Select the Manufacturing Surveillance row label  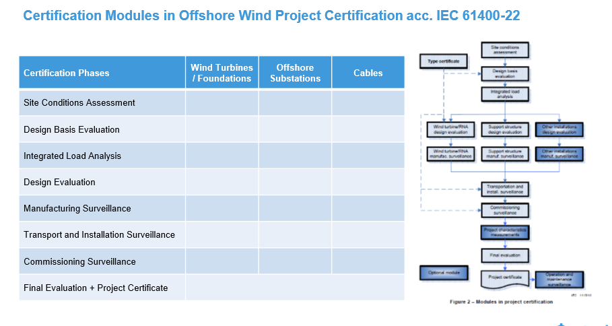[x=77, y=208]
